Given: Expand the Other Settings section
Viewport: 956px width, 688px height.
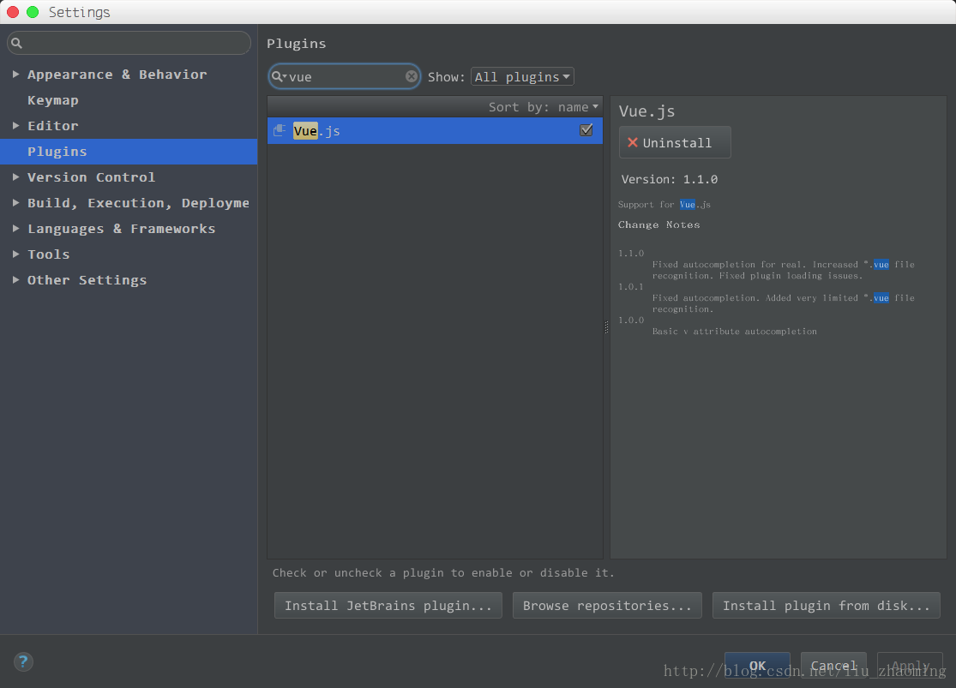Looking at the screenshot, I should [15, 279].
